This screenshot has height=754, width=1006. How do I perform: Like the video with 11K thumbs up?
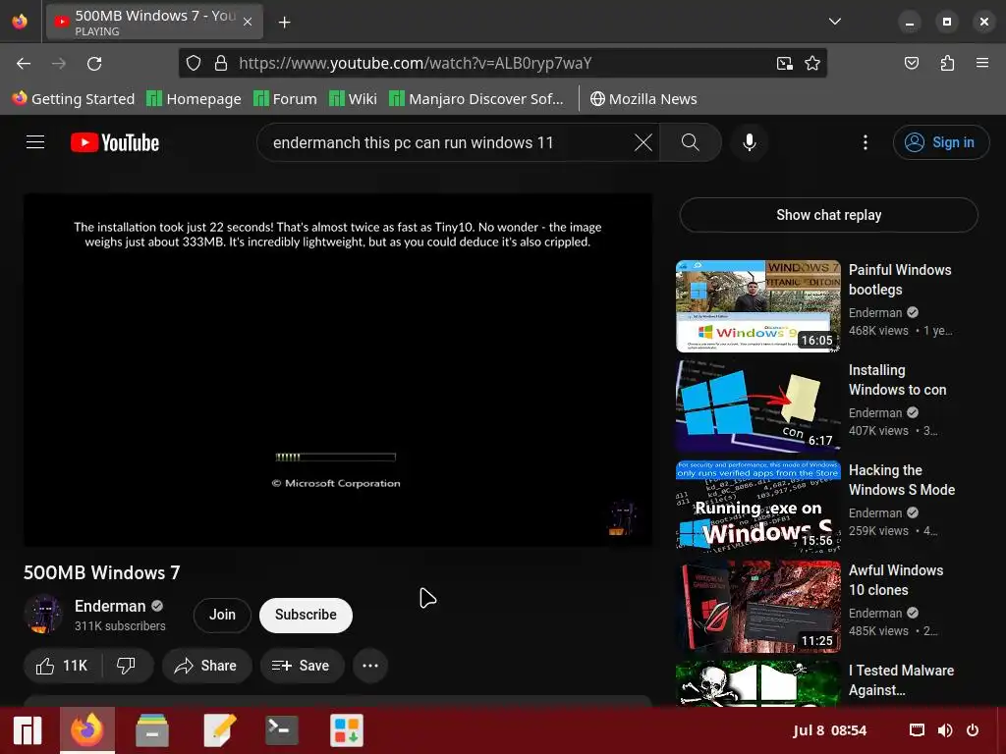(x=62, y=666)
